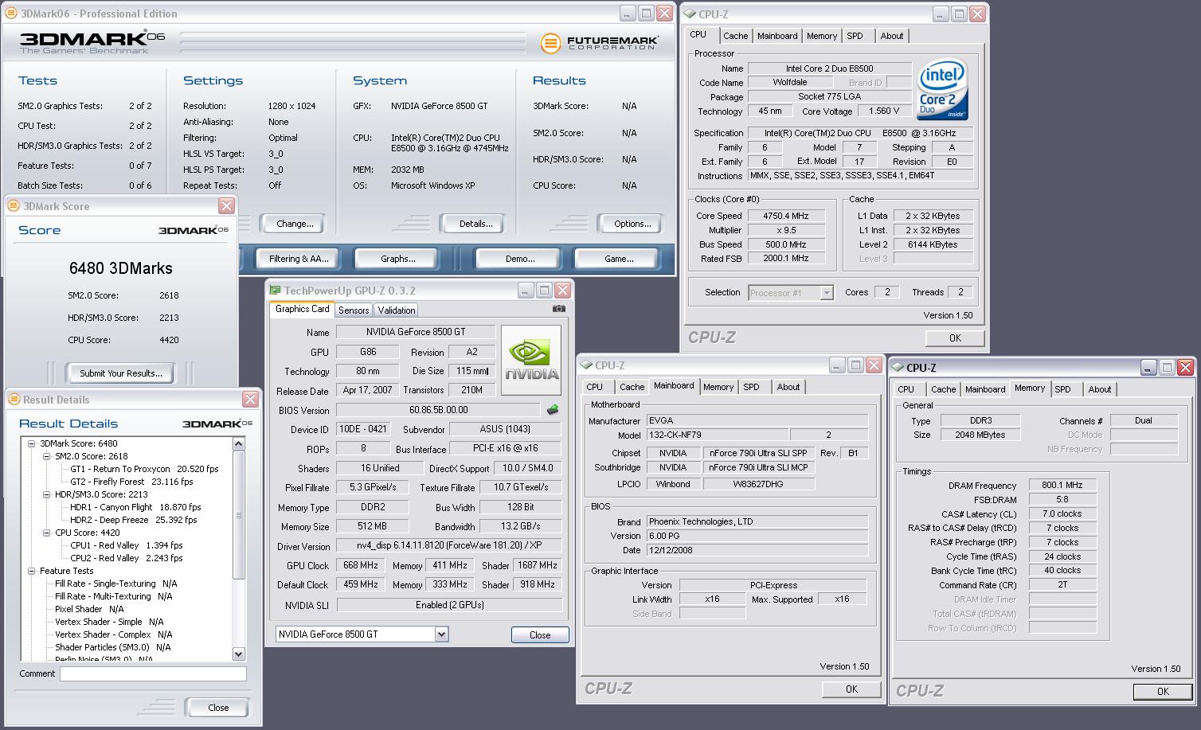Click the Intel Core 2 Duo logo
Viewport: 1201px width, 730px height.
(942, 89)
